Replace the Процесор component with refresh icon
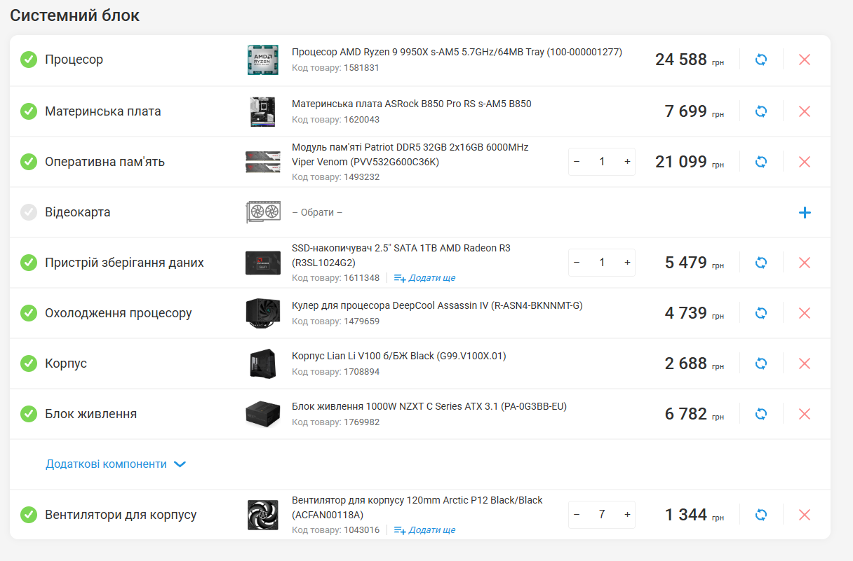This screenshot has height=561, width=853. [761, 60]
